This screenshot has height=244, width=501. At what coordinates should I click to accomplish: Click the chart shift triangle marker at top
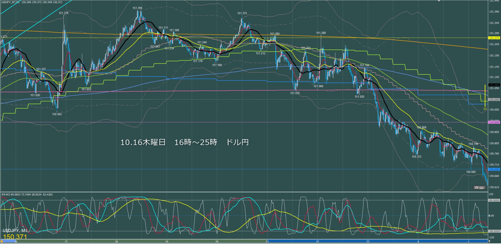pyautogui.click(x=439, y=1)
